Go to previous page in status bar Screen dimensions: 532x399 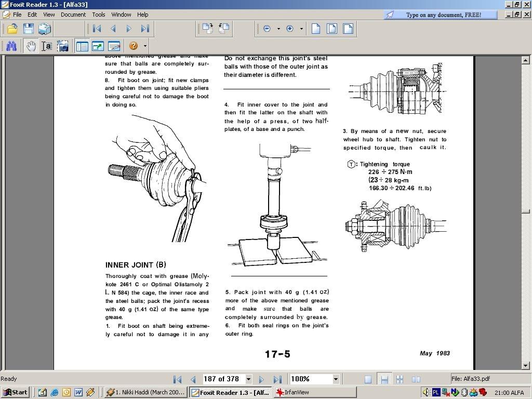point(193,379)
